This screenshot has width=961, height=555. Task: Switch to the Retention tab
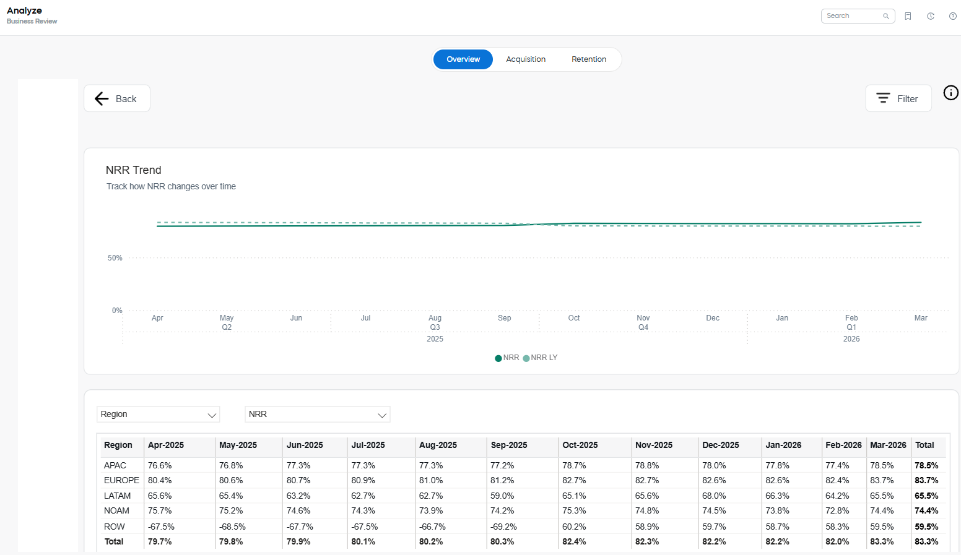coord(589,59)
